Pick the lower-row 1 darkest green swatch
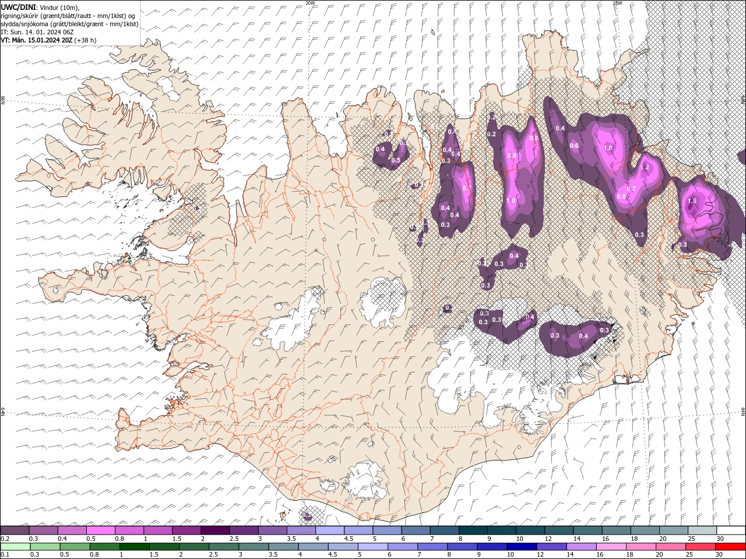This screenshot has width=746, height=559. coord(134,547)
